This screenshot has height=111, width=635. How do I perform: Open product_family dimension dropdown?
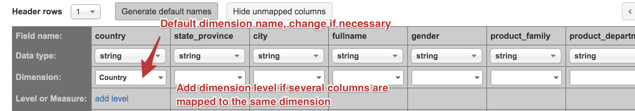[526, 78]
